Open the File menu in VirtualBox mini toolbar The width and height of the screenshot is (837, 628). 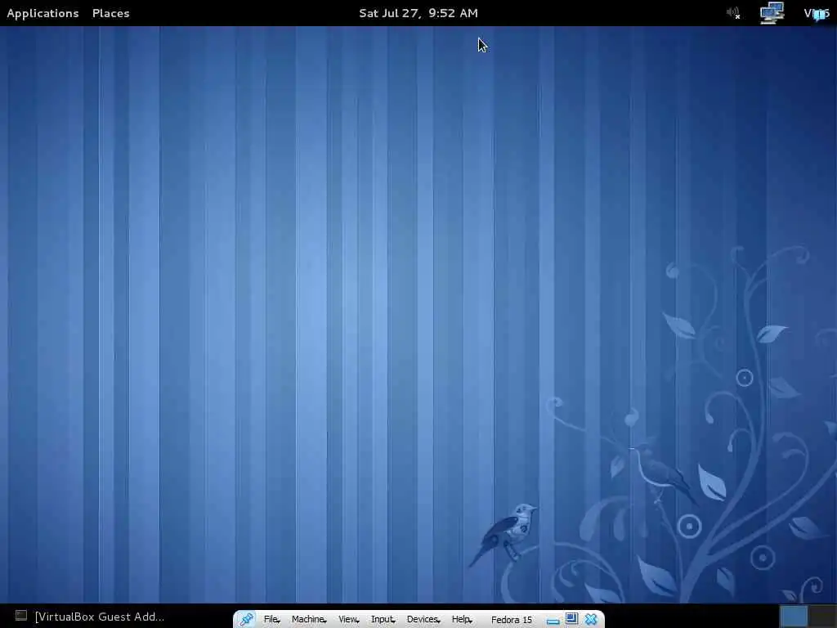click(x=271, y=620)
